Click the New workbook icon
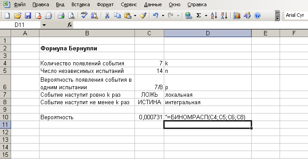 tap(7, 15)
